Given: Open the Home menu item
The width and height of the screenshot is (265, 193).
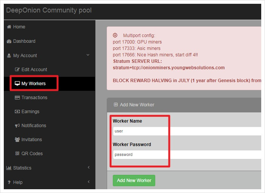Looking at the screenshot, I should coord(50,27).
